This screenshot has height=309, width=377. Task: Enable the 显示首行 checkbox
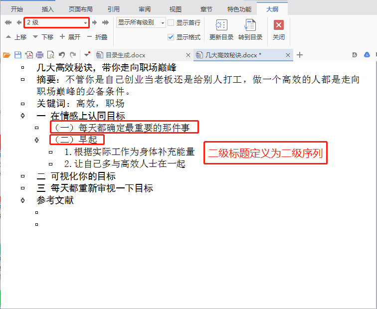[x=171, y=23]
